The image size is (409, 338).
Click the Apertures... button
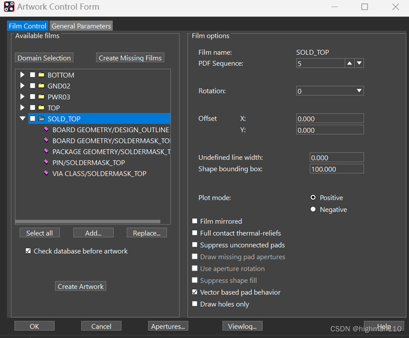coord(169,326)
